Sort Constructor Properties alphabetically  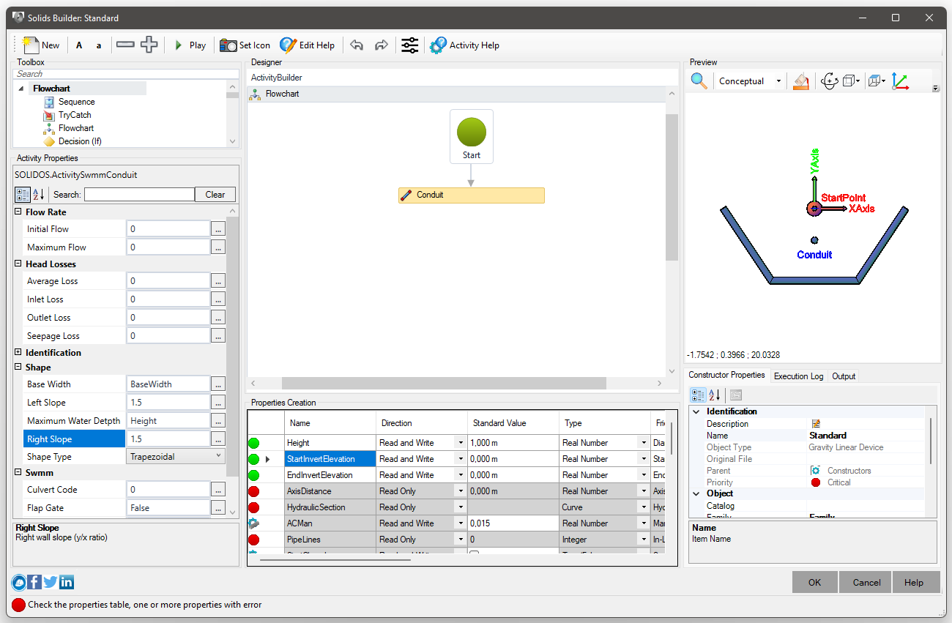click(x=715, y=395)
